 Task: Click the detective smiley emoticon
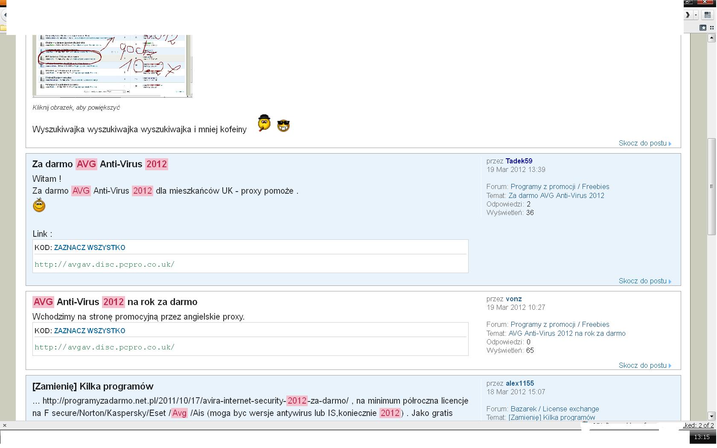point(264,123)
